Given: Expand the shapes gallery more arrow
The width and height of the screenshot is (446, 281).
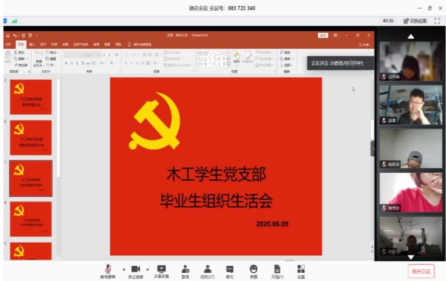Looking at the screenshot, I should (x=229, y=64).
